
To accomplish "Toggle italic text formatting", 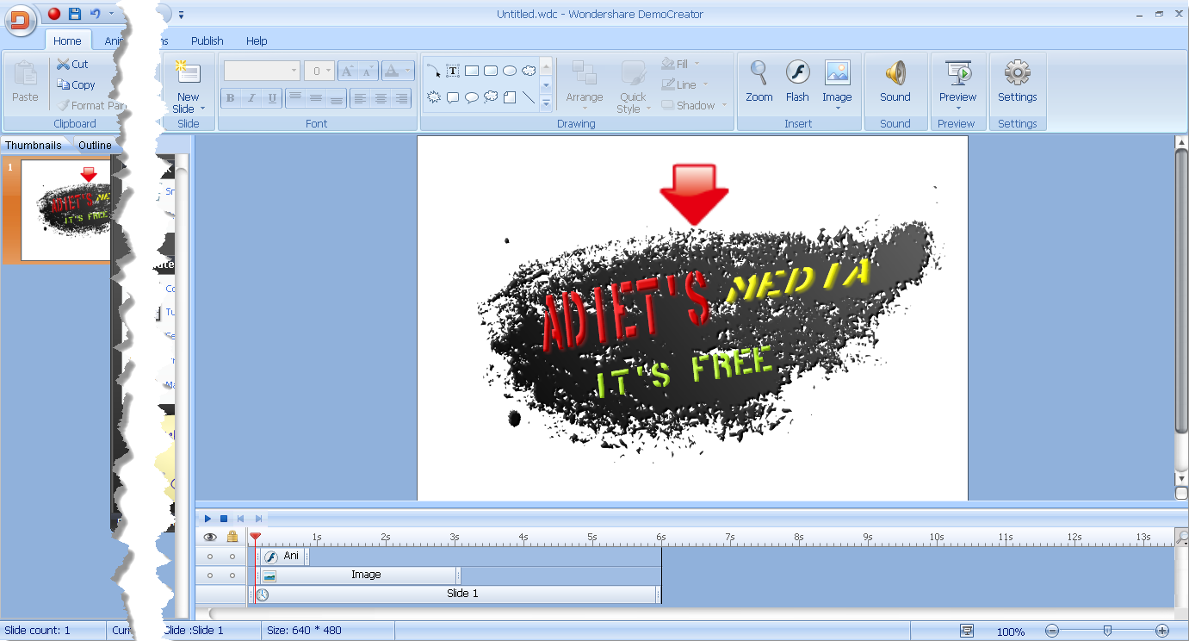I will point(251,98).
